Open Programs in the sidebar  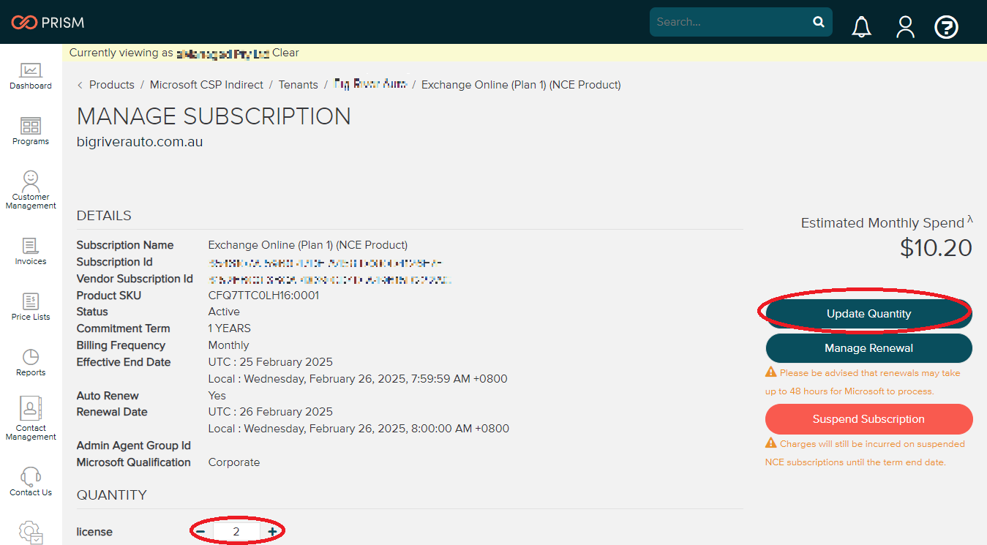point(31,132)
